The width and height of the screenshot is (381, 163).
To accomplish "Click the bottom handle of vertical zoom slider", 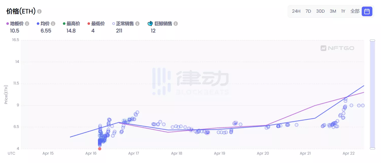I will 372,148.
